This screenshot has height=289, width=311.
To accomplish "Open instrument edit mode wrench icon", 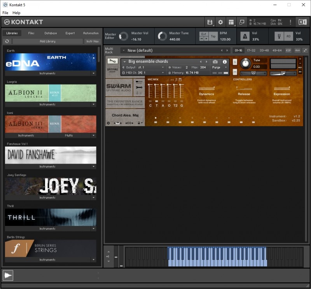I will (x=112, y=61).
